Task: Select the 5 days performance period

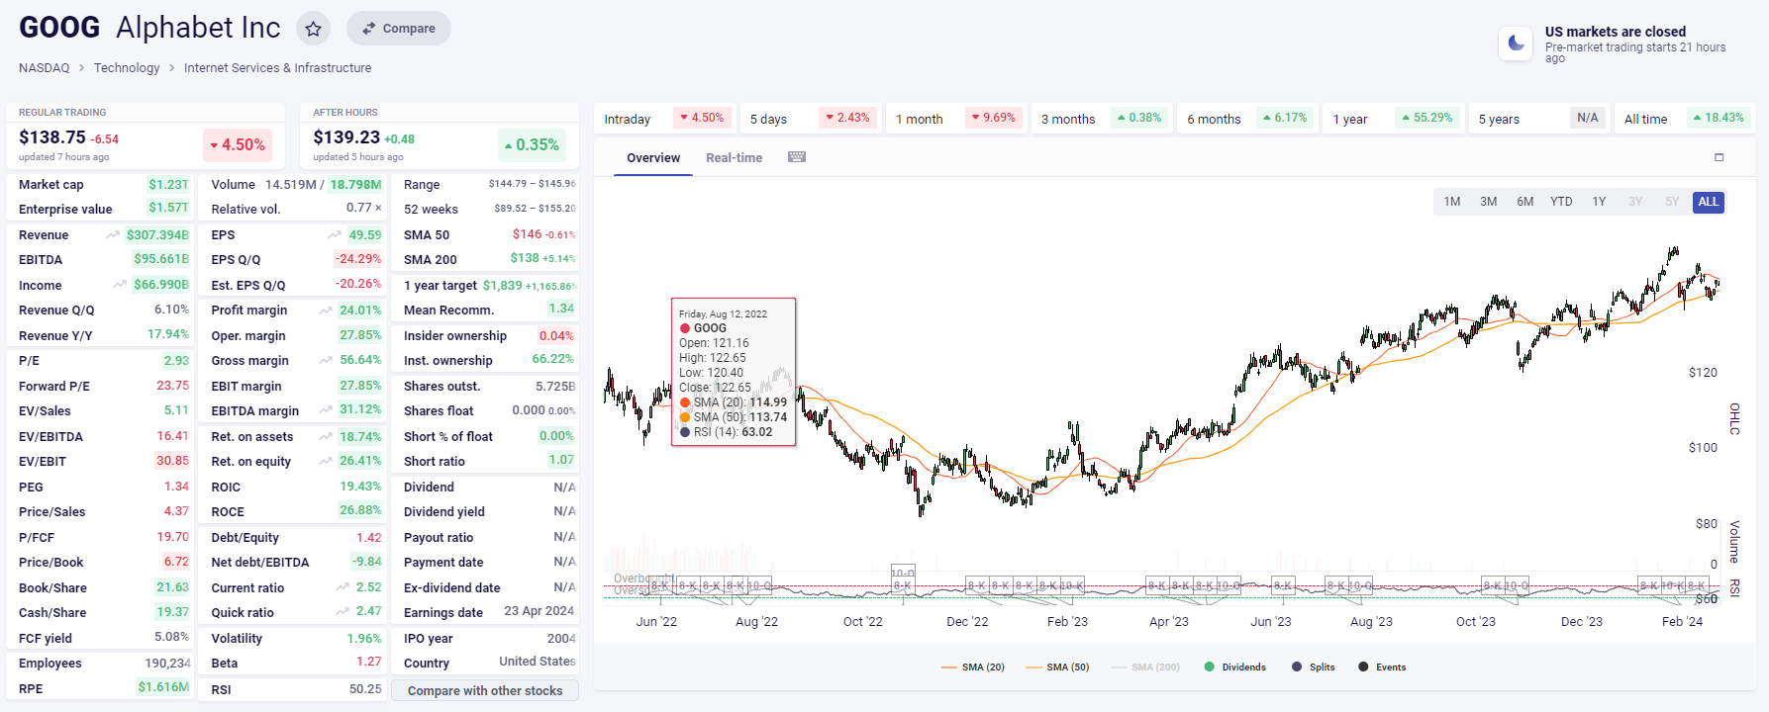Action: pos(810,119)
